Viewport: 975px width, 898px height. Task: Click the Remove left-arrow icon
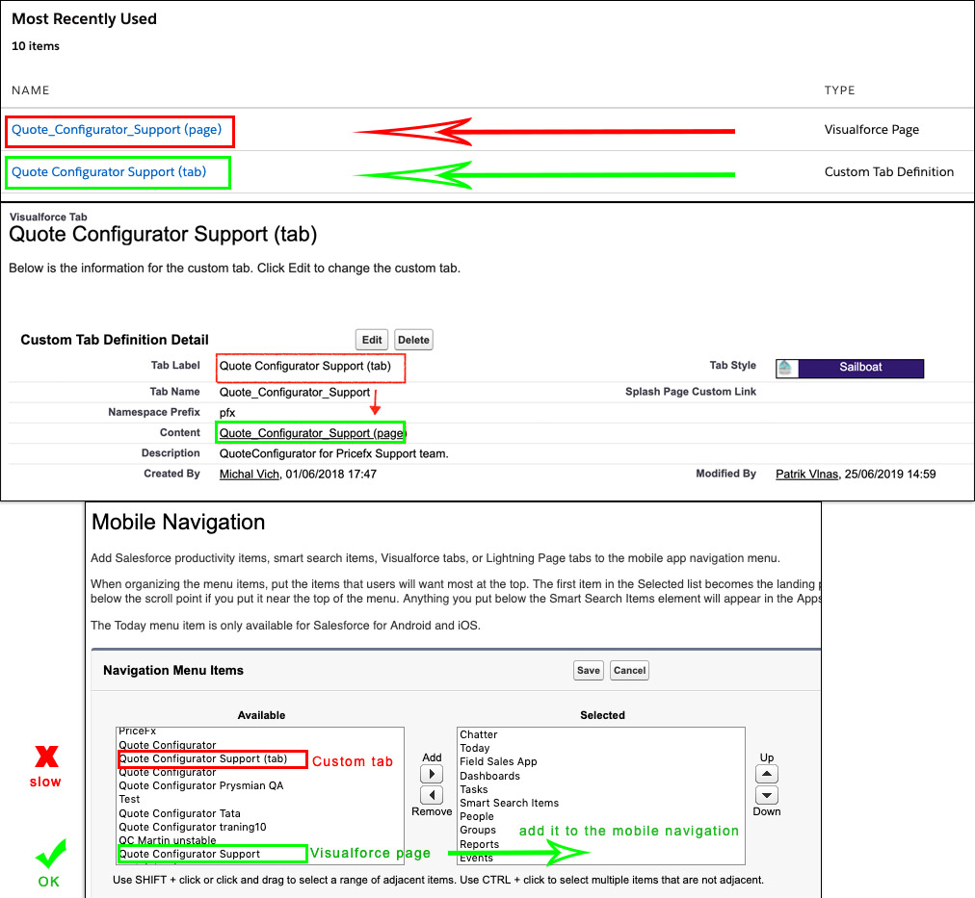point(431,795)
